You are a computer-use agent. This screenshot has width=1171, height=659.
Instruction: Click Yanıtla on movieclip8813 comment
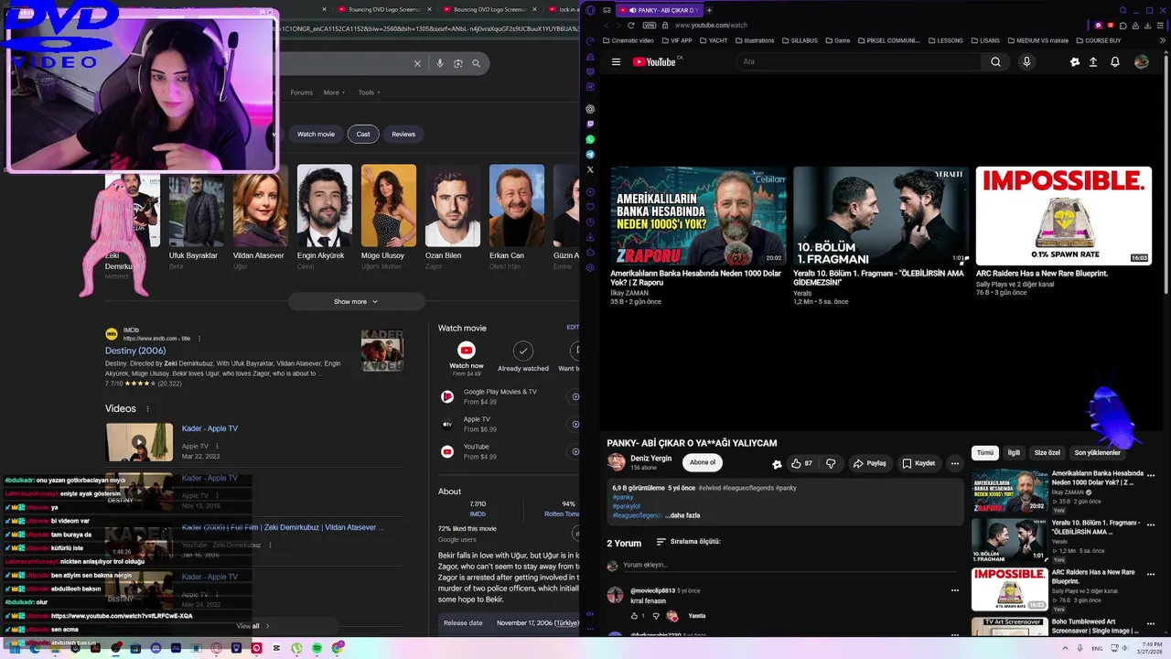[x=697, y=616]
